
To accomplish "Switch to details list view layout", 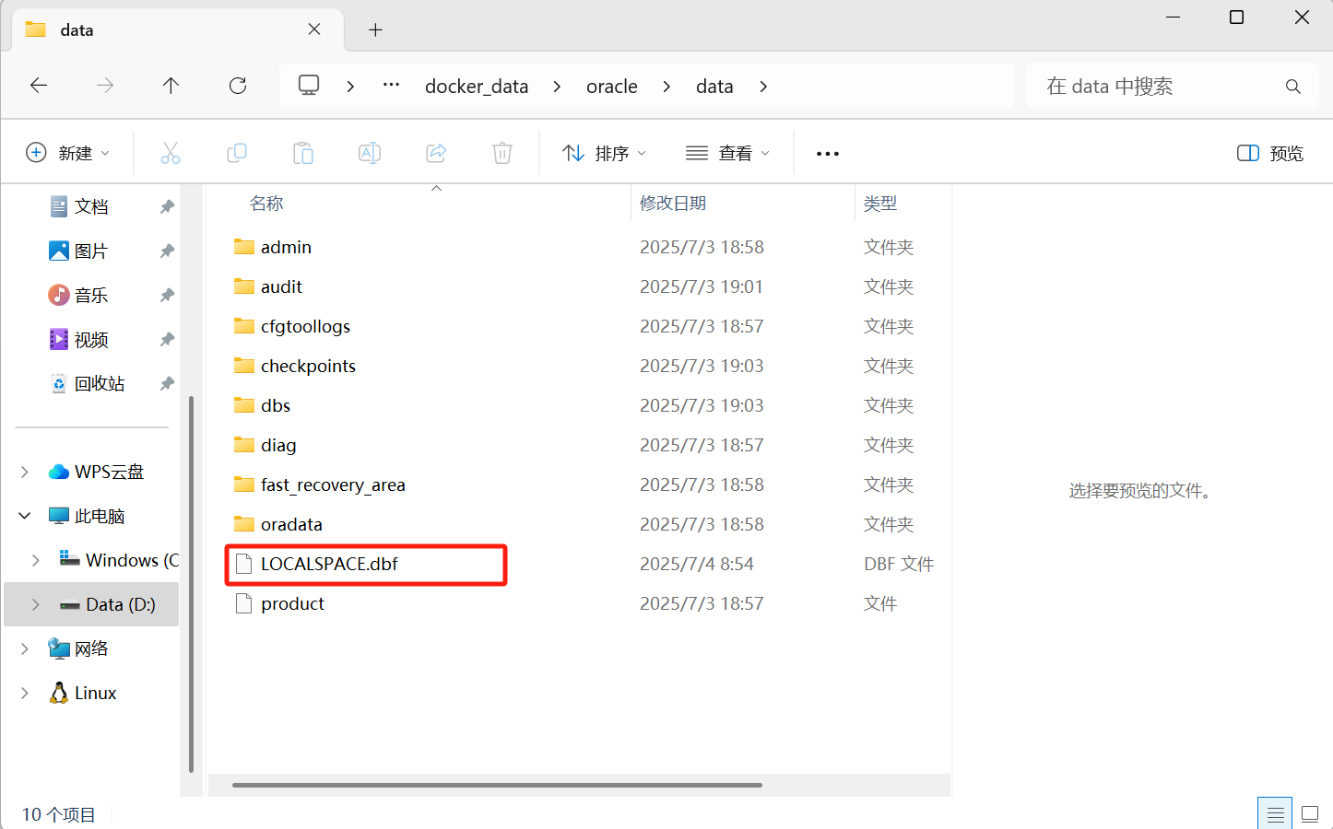I will point(1275,814).
